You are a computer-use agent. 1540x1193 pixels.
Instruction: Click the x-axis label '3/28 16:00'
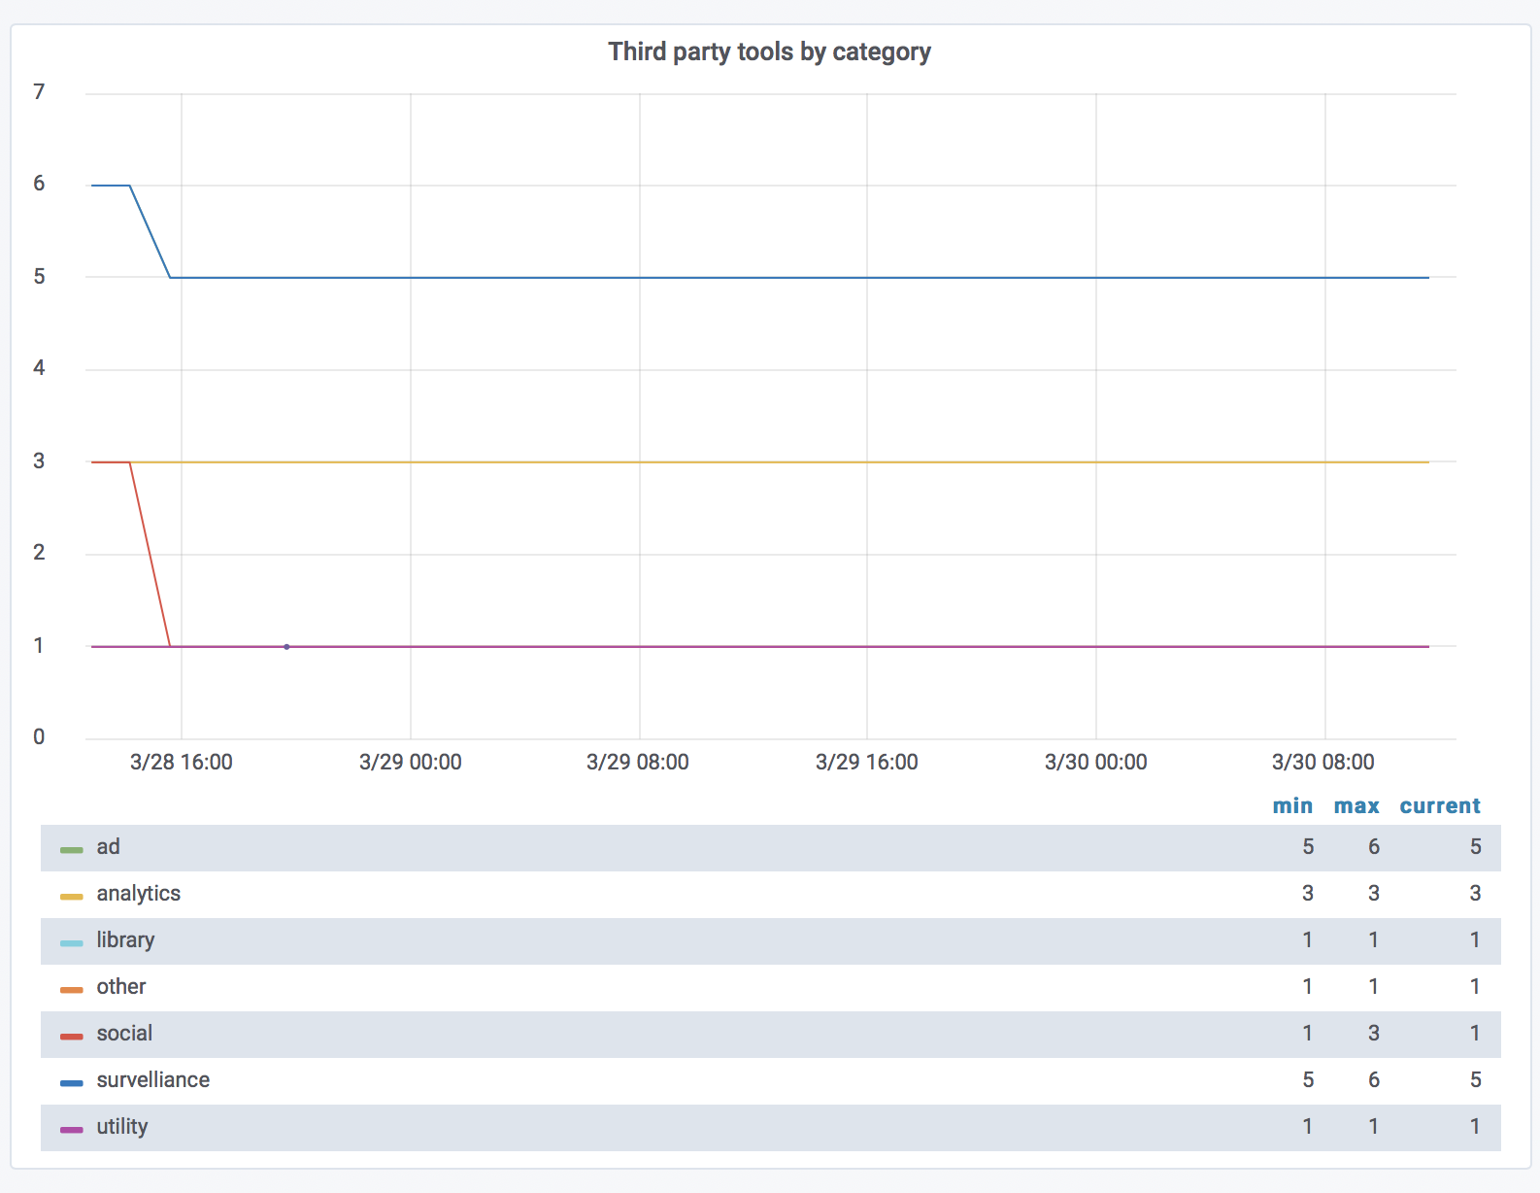click(x=182, y=763)
